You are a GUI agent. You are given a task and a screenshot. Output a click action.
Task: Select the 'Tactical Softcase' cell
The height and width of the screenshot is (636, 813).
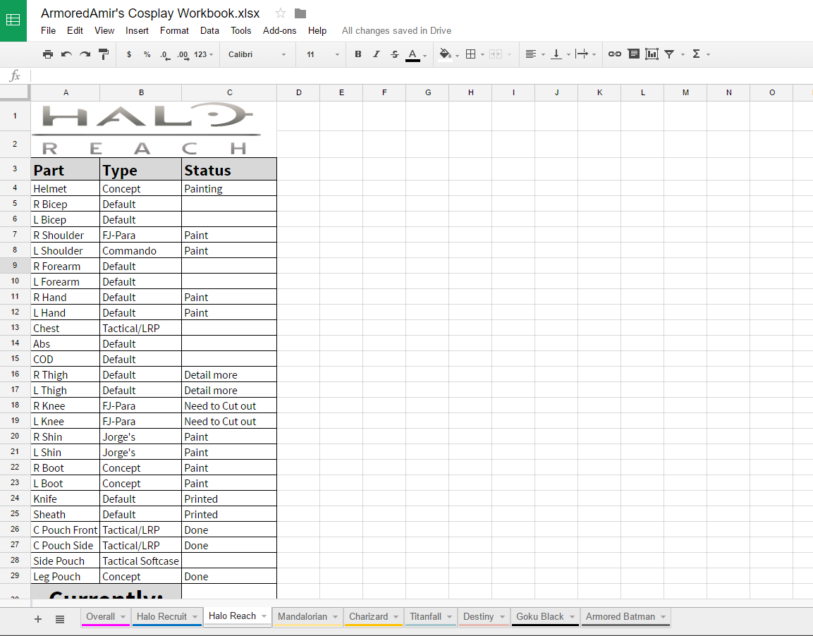140,561
